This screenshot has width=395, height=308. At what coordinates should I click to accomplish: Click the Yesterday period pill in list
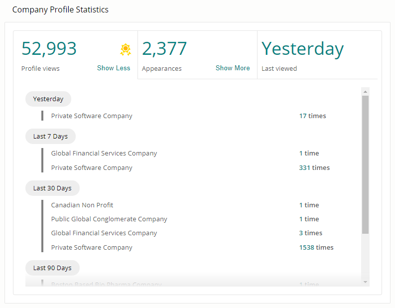[x=48, y=99]
